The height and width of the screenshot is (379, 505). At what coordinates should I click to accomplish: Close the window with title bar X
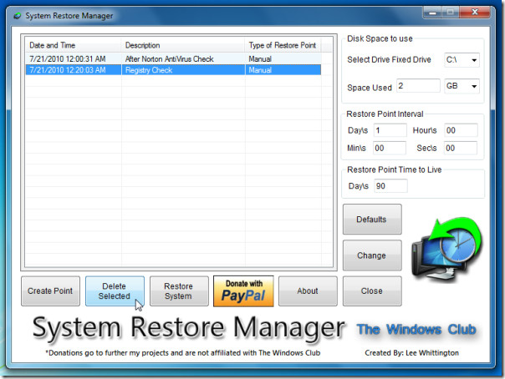click(475, 13)
